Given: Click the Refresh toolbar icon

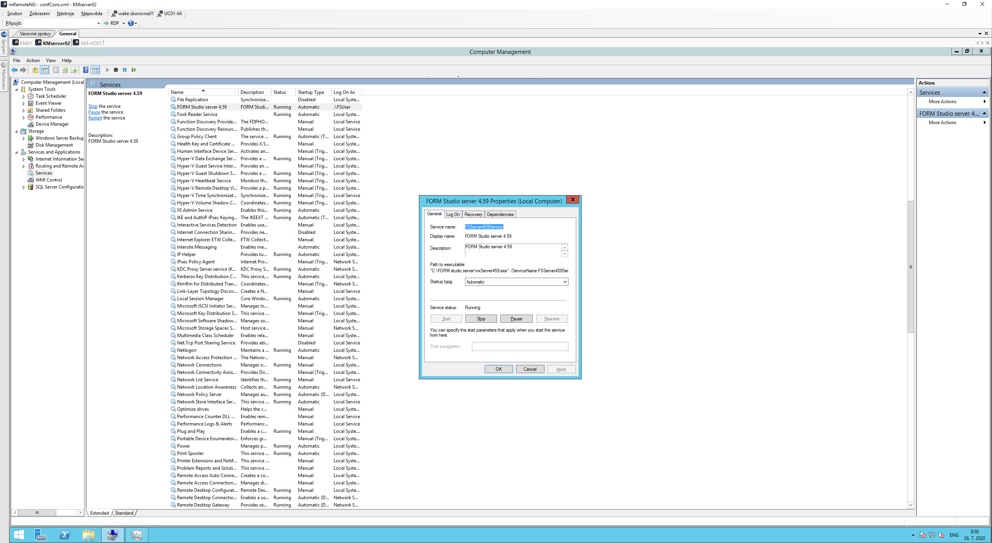Looking at the screenshot, I should tap(65, 70).
